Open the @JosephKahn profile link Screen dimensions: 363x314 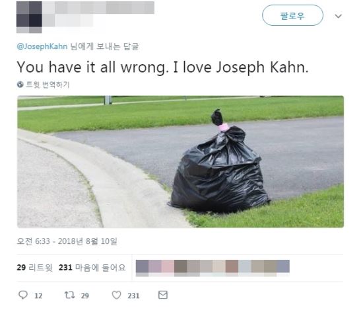click(42, 46)
